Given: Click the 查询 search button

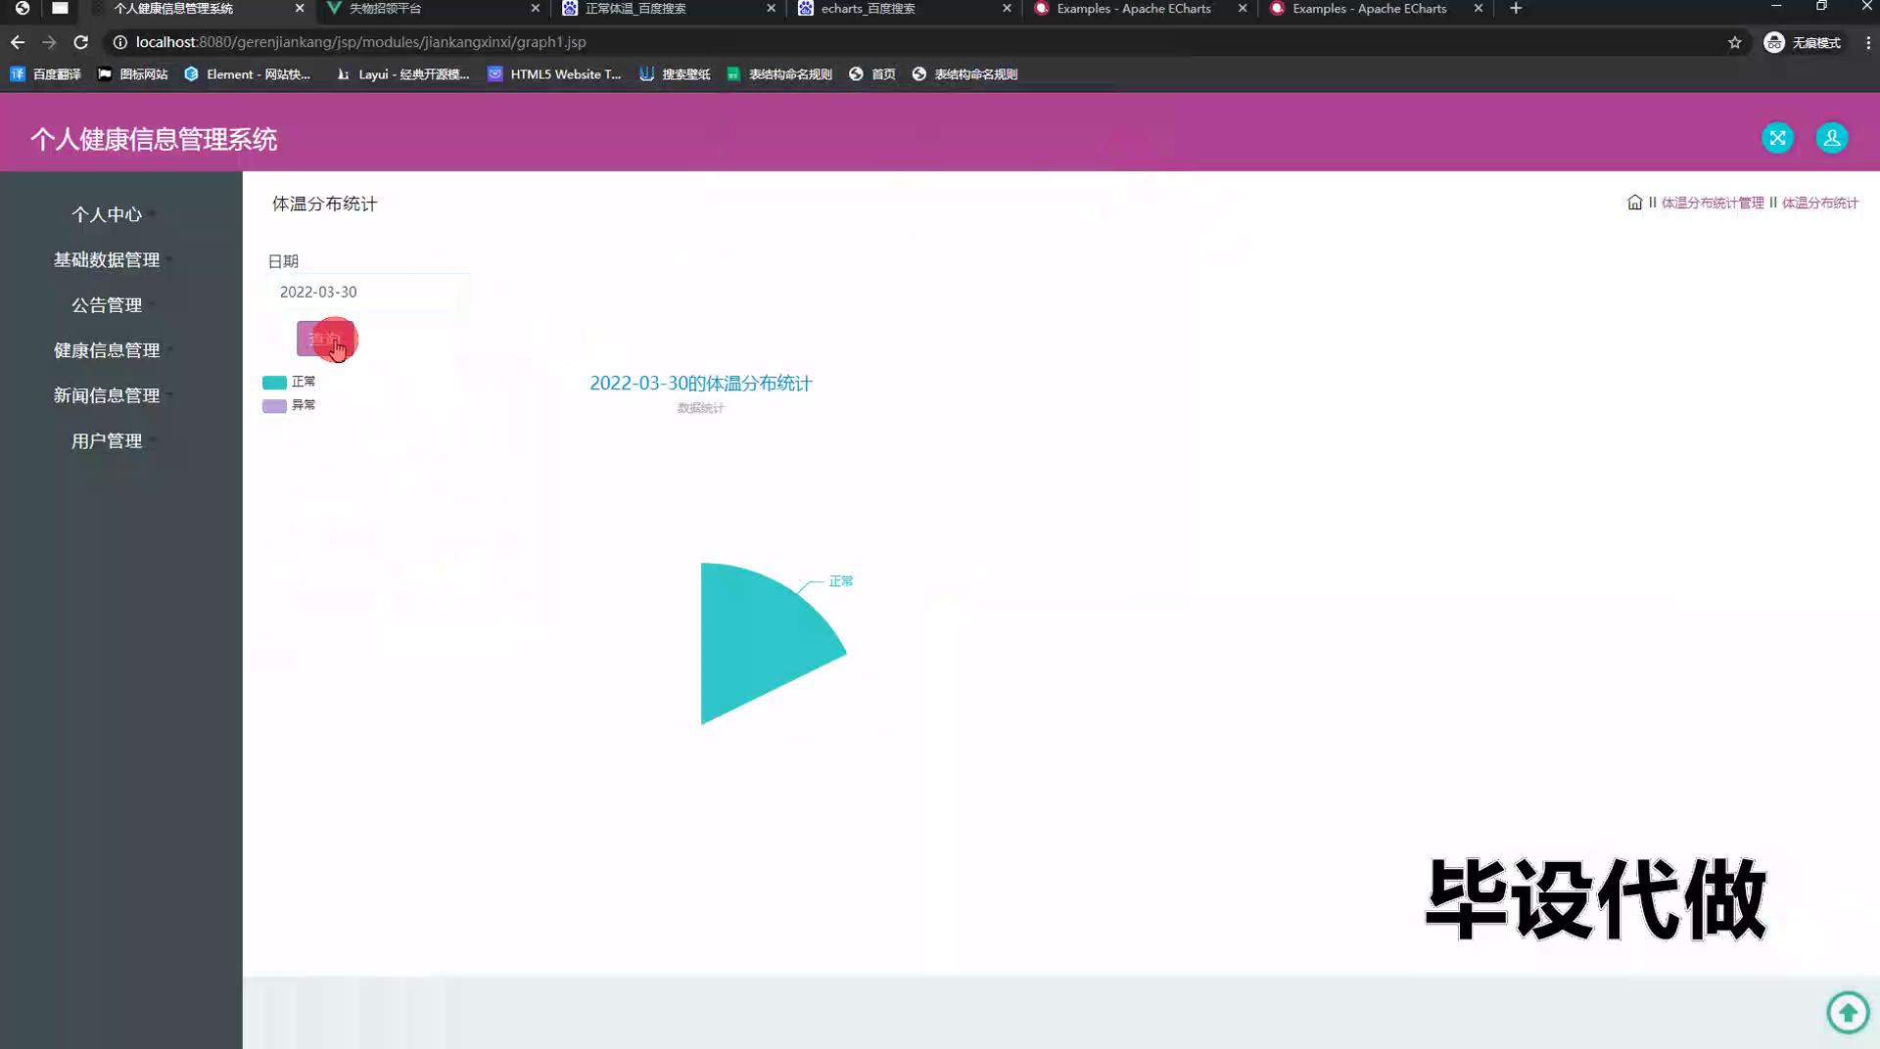Looking at the screenshot, I should pos(325,339).
